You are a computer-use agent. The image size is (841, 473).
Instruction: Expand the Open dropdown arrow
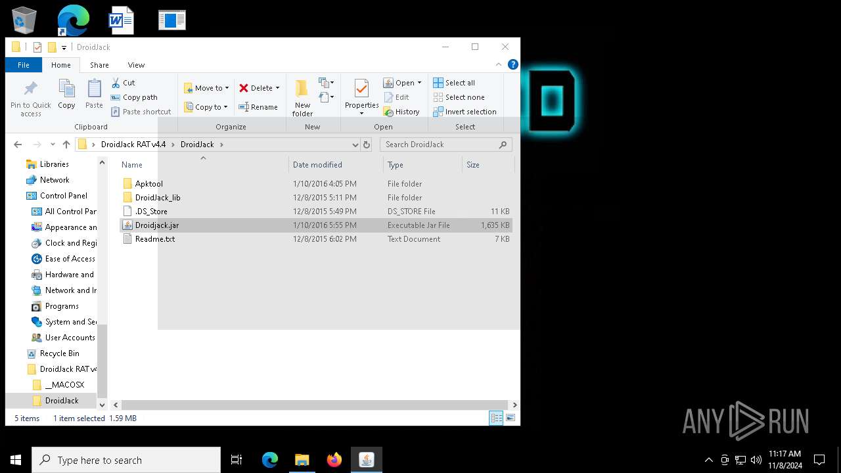click(x=419, y=83)
